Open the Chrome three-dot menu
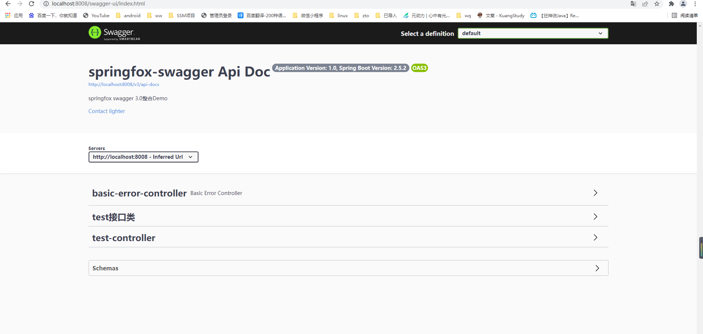The width and height of the screenshot is (703, 334). pos(695,4)
